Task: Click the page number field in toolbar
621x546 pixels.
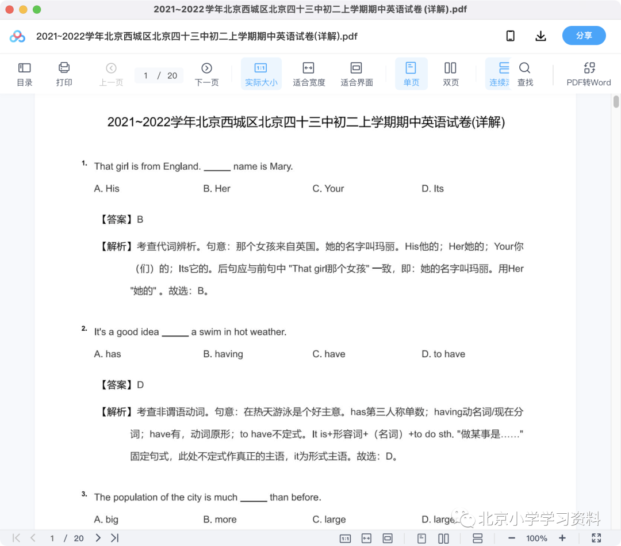Action: click(x=145, y=75)
